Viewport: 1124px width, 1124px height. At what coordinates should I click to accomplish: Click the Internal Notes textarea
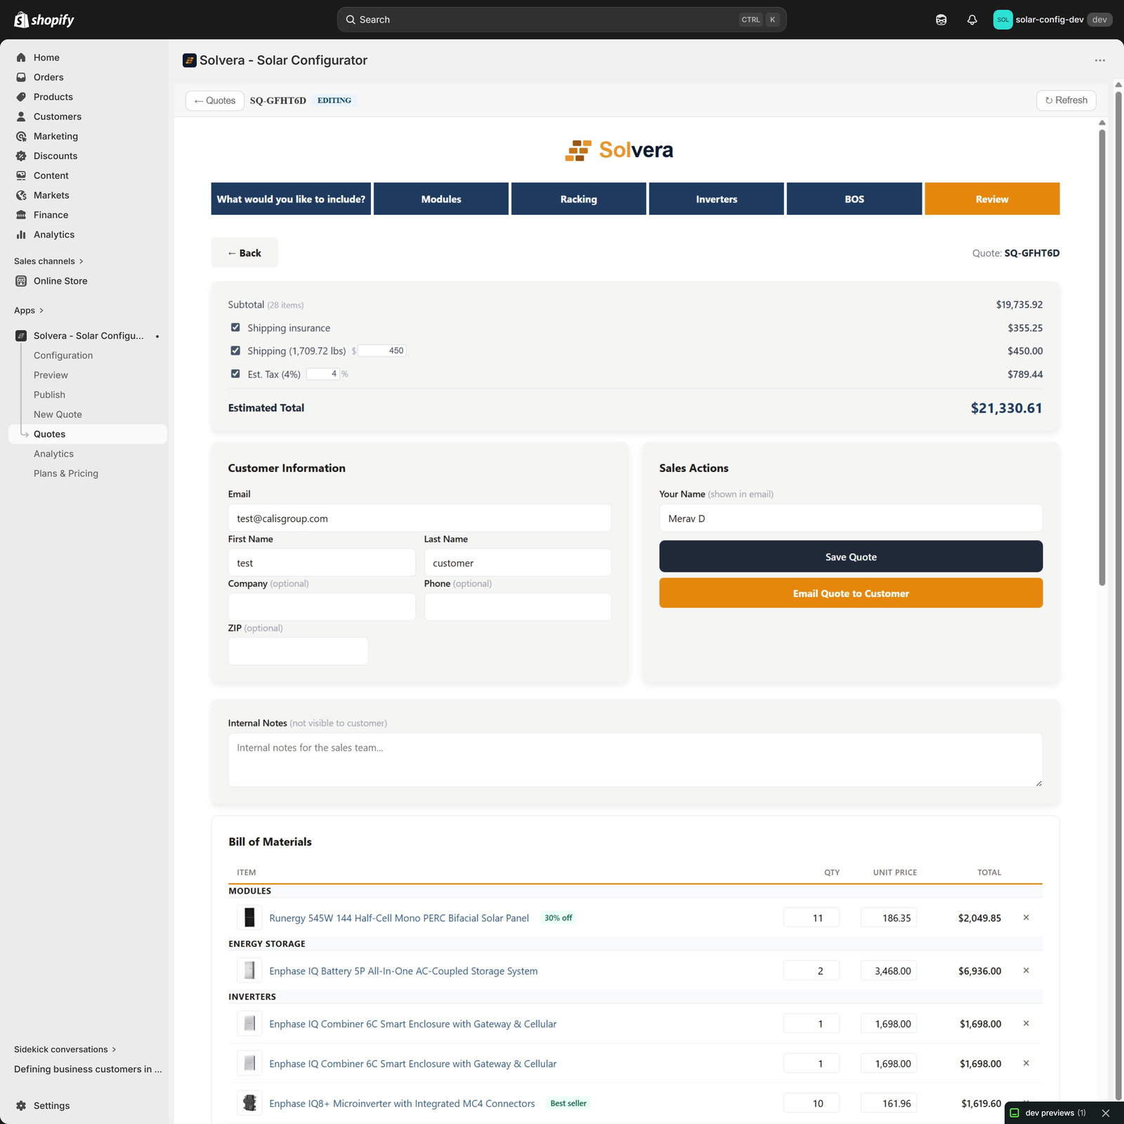635,760
